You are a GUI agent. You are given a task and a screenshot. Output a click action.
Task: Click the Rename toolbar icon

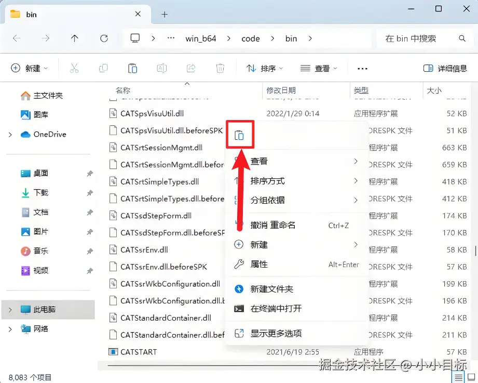(x=162, y=68)
